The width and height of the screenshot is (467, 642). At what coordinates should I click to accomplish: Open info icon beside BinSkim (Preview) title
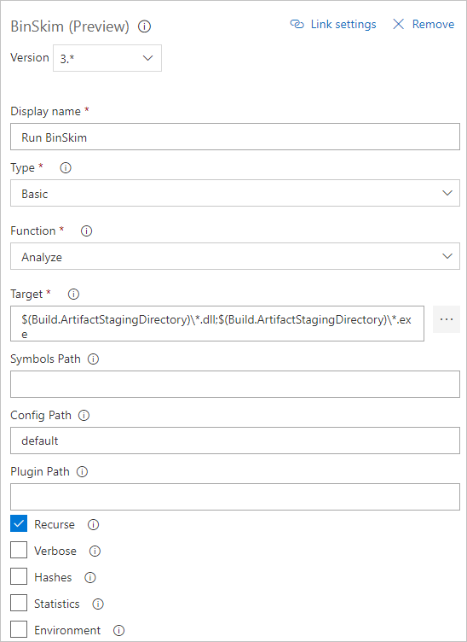(144, 26)
